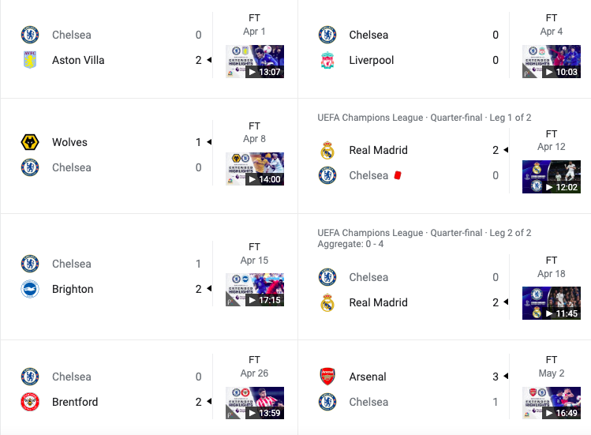This screenshot has width=591, height=435.
Task: Click the Brentford club crest
Action: (x=30, y=402)
